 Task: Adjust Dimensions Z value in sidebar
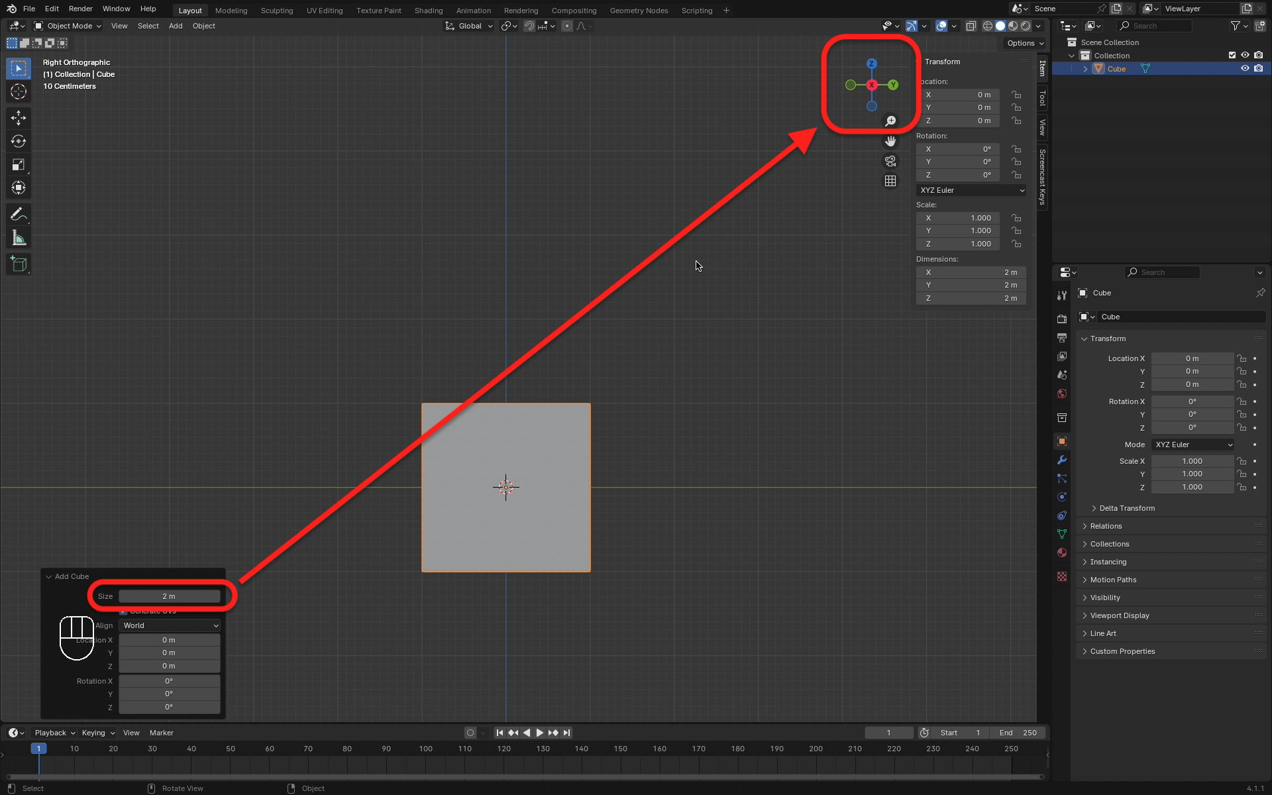(x=971, y=298)
